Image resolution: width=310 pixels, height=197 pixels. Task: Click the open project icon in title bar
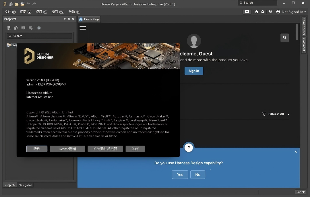(x=23, y=4)
